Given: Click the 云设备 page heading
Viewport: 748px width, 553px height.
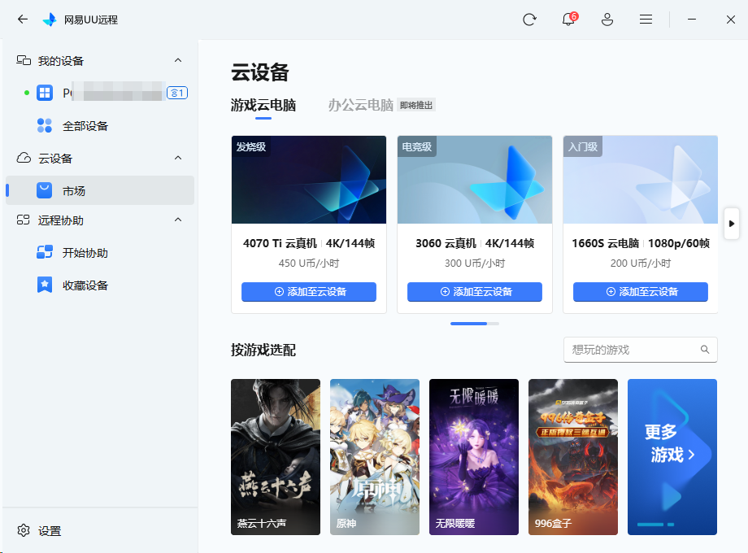Looking at the screenshot, I should point(260,72).
